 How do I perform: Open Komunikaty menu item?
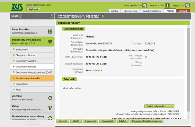coord(32,84)
